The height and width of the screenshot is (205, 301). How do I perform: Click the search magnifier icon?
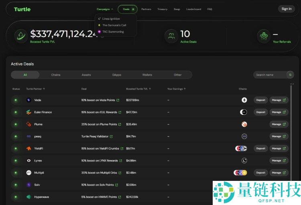[290, 75]
